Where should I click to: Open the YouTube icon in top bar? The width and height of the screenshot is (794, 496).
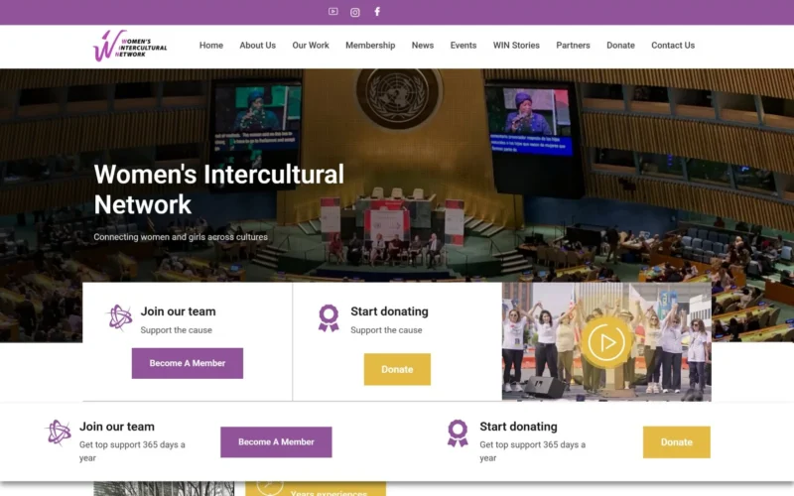[332, 12]
